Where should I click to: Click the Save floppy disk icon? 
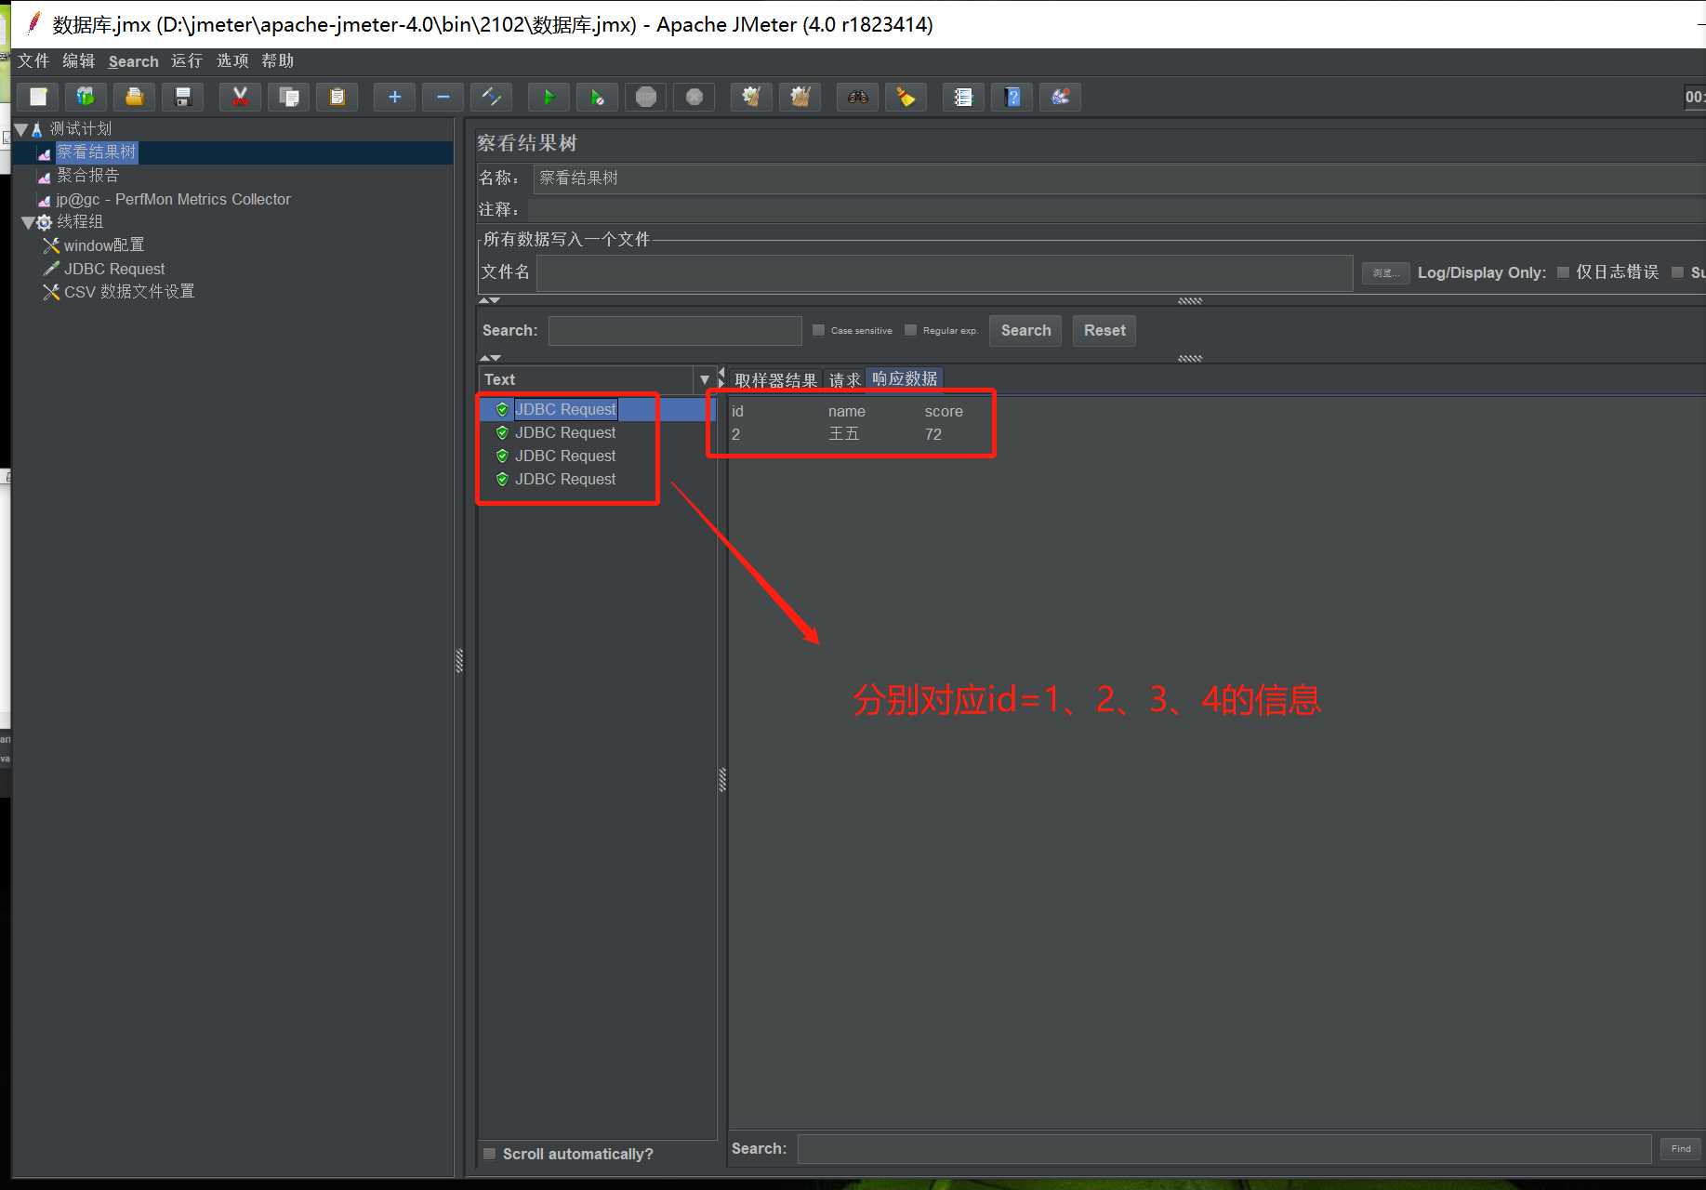(182, 97)
